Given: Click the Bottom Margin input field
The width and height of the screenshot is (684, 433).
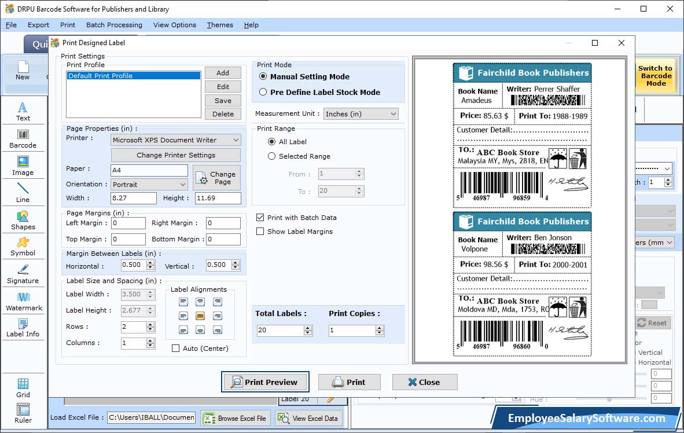Looking at the screenshot, I should (223, 239).
